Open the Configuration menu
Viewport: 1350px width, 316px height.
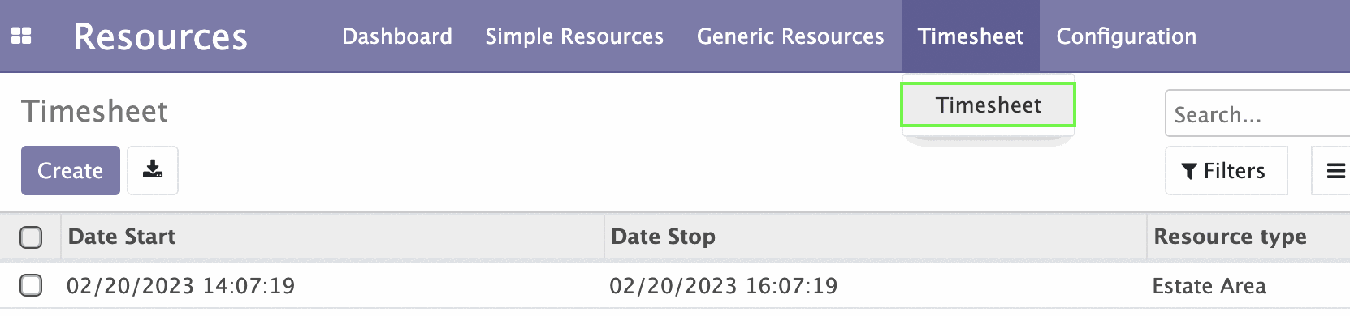click(x=1126, y=36)
